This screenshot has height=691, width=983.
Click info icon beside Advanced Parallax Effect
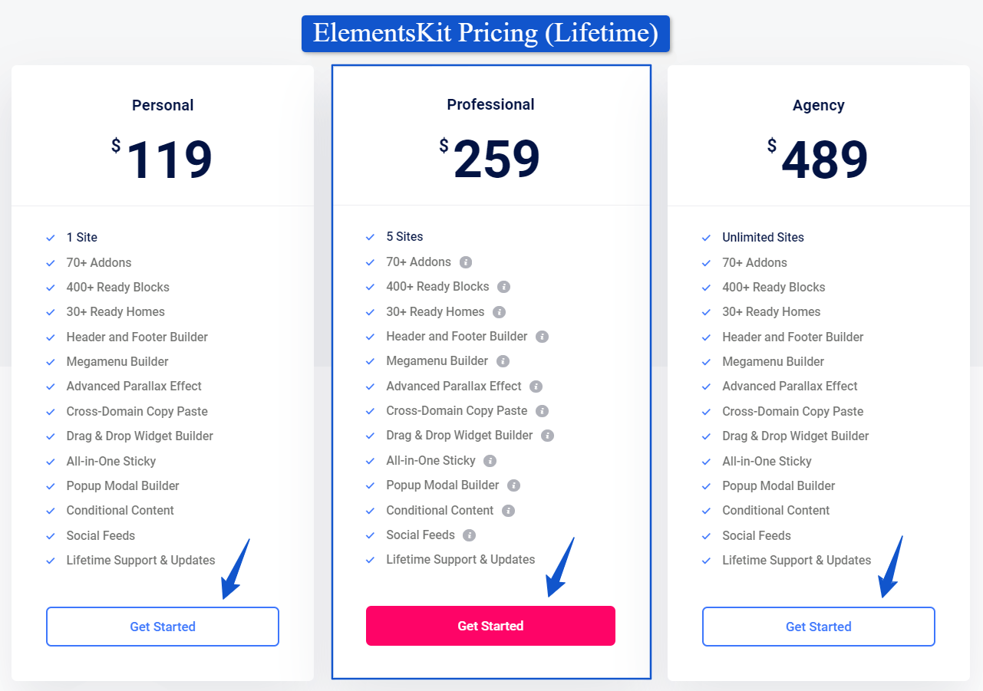536,387
